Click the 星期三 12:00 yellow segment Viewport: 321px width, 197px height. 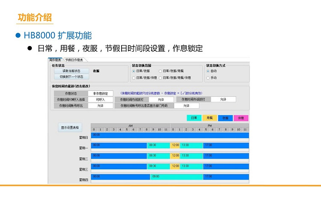tap(175, 166)
